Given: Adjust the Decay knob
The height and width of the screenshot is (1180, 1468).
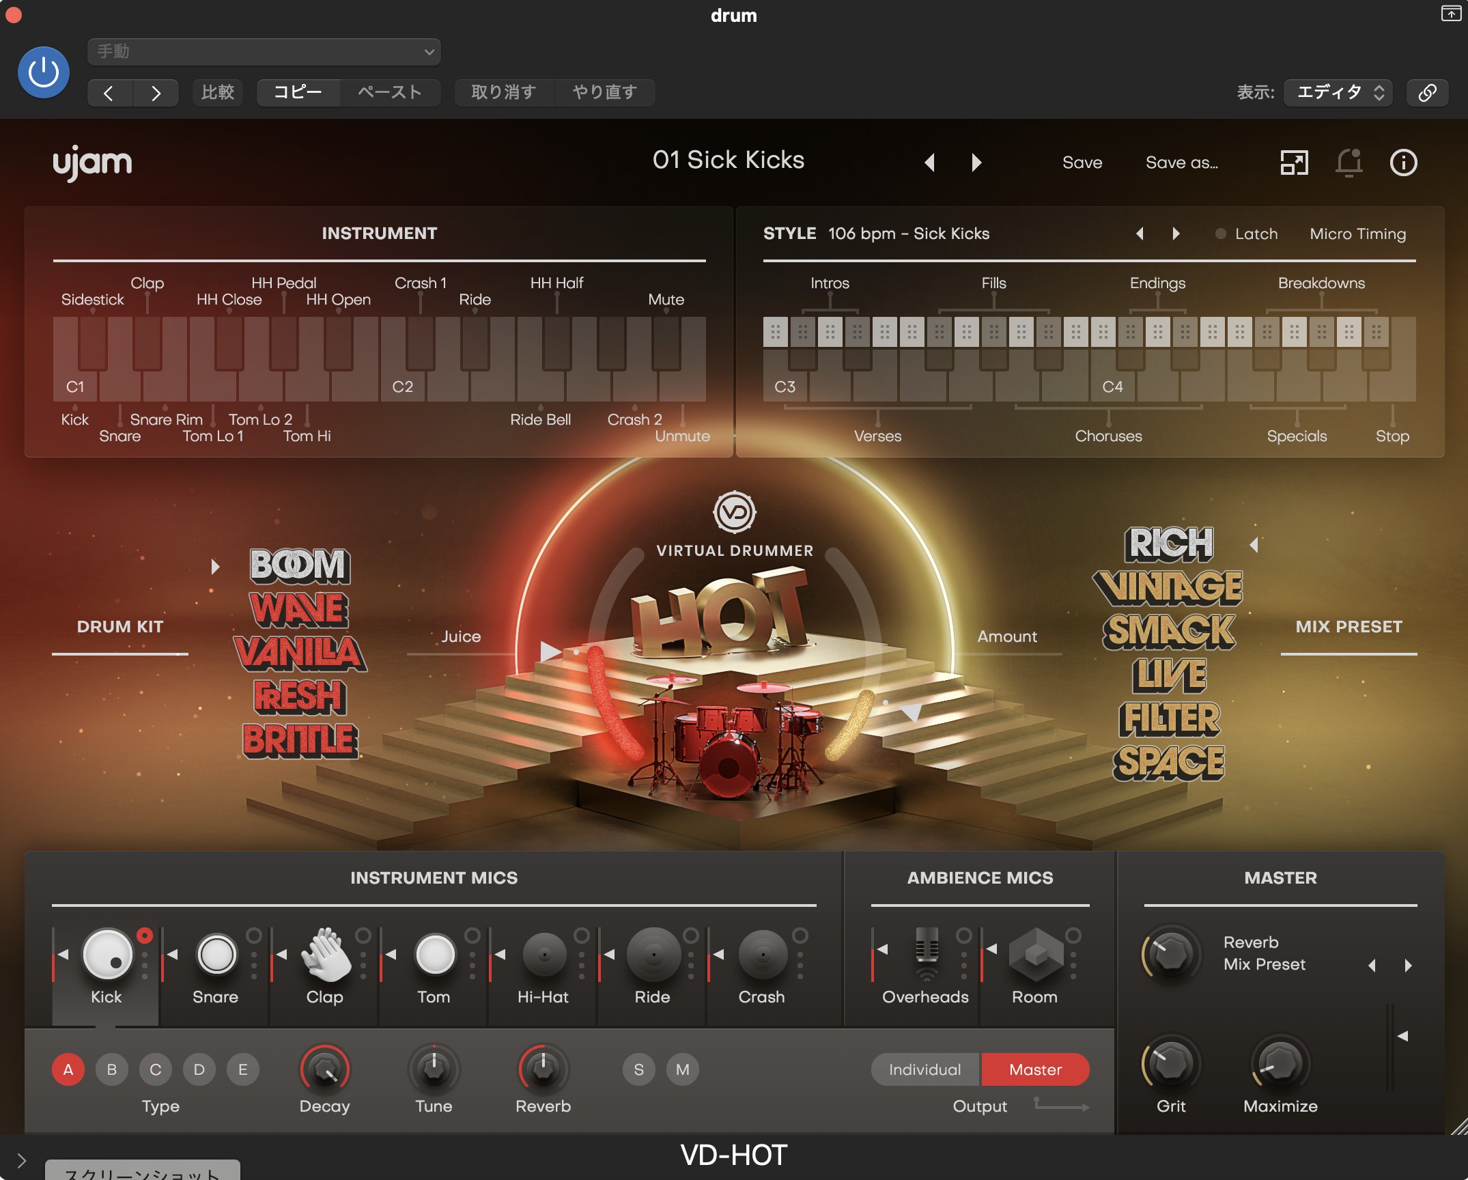Looking at the screenshot, I should coord(325,1069).
